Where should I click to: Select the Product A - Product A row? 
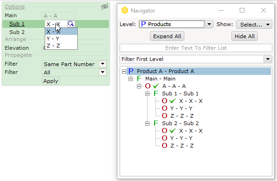pos(199,71)
